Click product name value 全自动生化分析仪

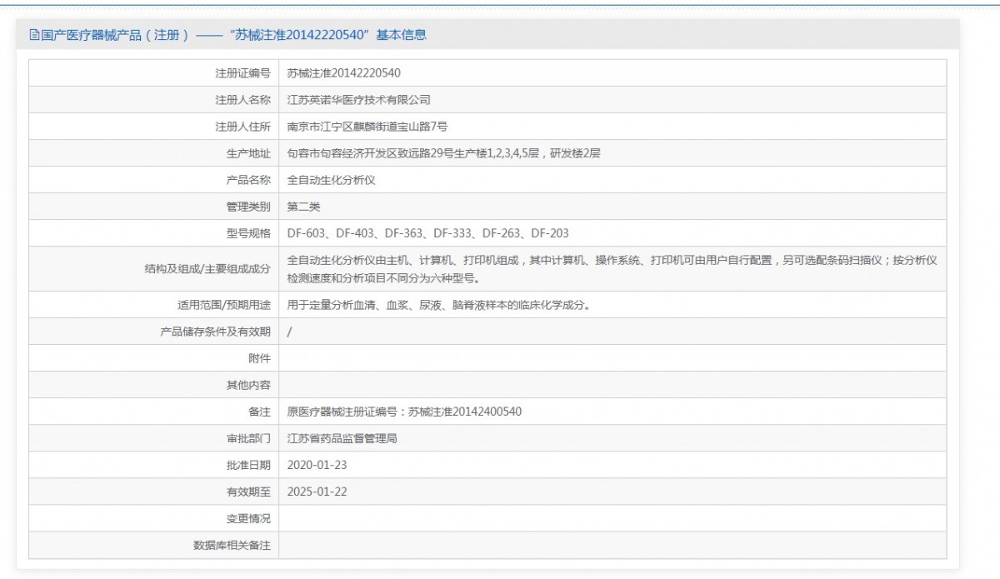[x=331, y=180]
